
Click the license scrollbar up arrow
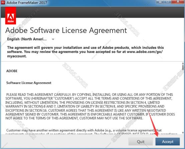183,63
